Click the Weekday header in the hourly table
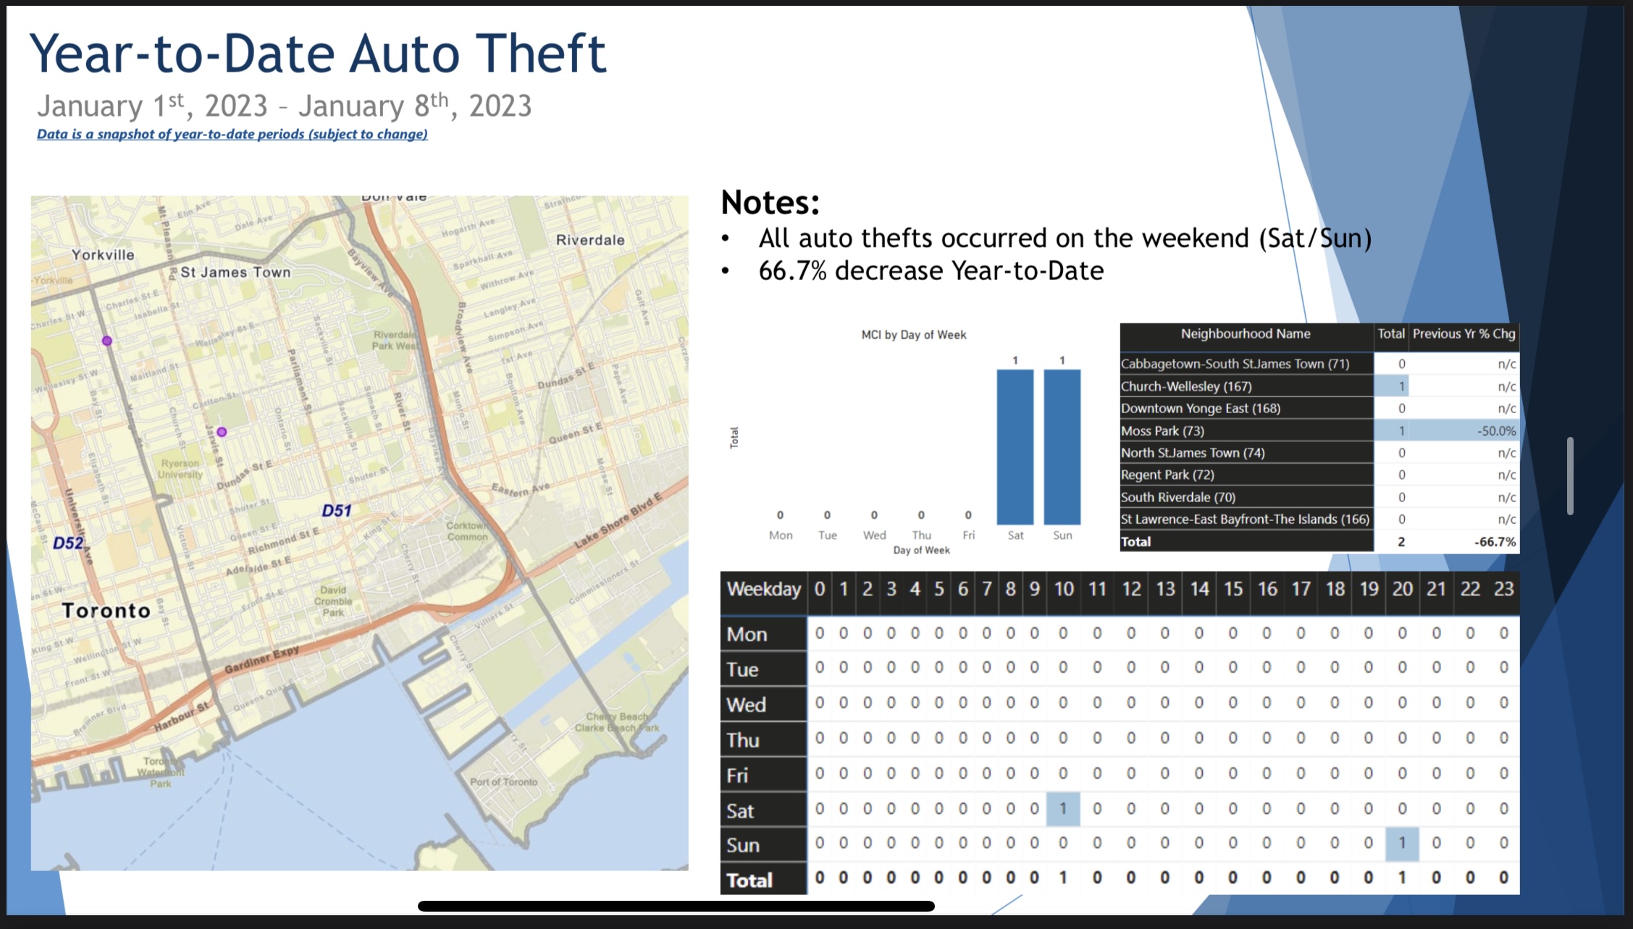 point(763,589)
